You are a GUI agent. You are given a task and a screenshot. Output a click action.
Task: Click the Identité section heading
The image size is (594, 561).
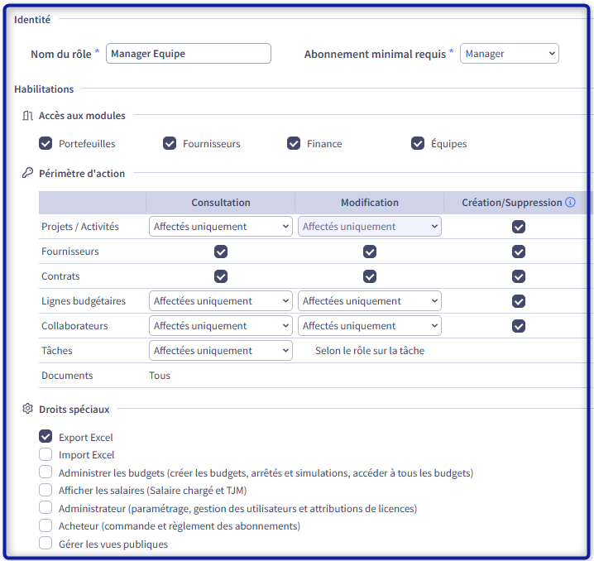pyautogui.click(x=32, y=20)
